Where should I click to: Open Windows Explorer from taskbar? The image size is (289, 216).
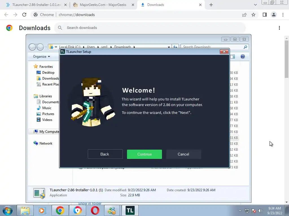[x=25, y=210]
